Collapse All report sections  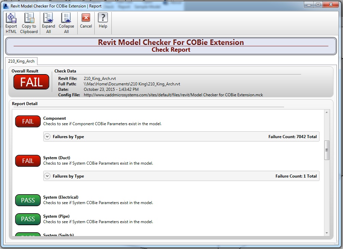(66, 22)
